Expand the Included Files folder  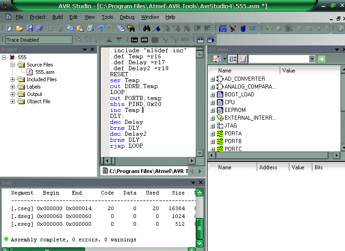[x=12, y=79]
